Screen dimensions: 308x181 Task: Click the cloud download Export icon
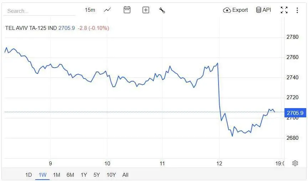tap(227, 10)
